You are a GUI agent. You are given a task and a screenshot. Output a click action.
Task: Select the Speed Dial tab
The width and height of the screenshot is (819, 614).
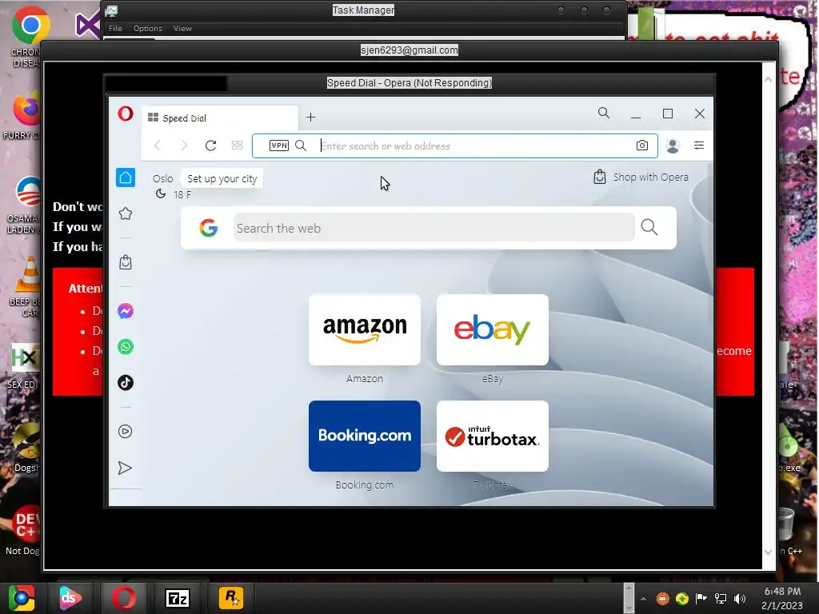pos(219,118)
